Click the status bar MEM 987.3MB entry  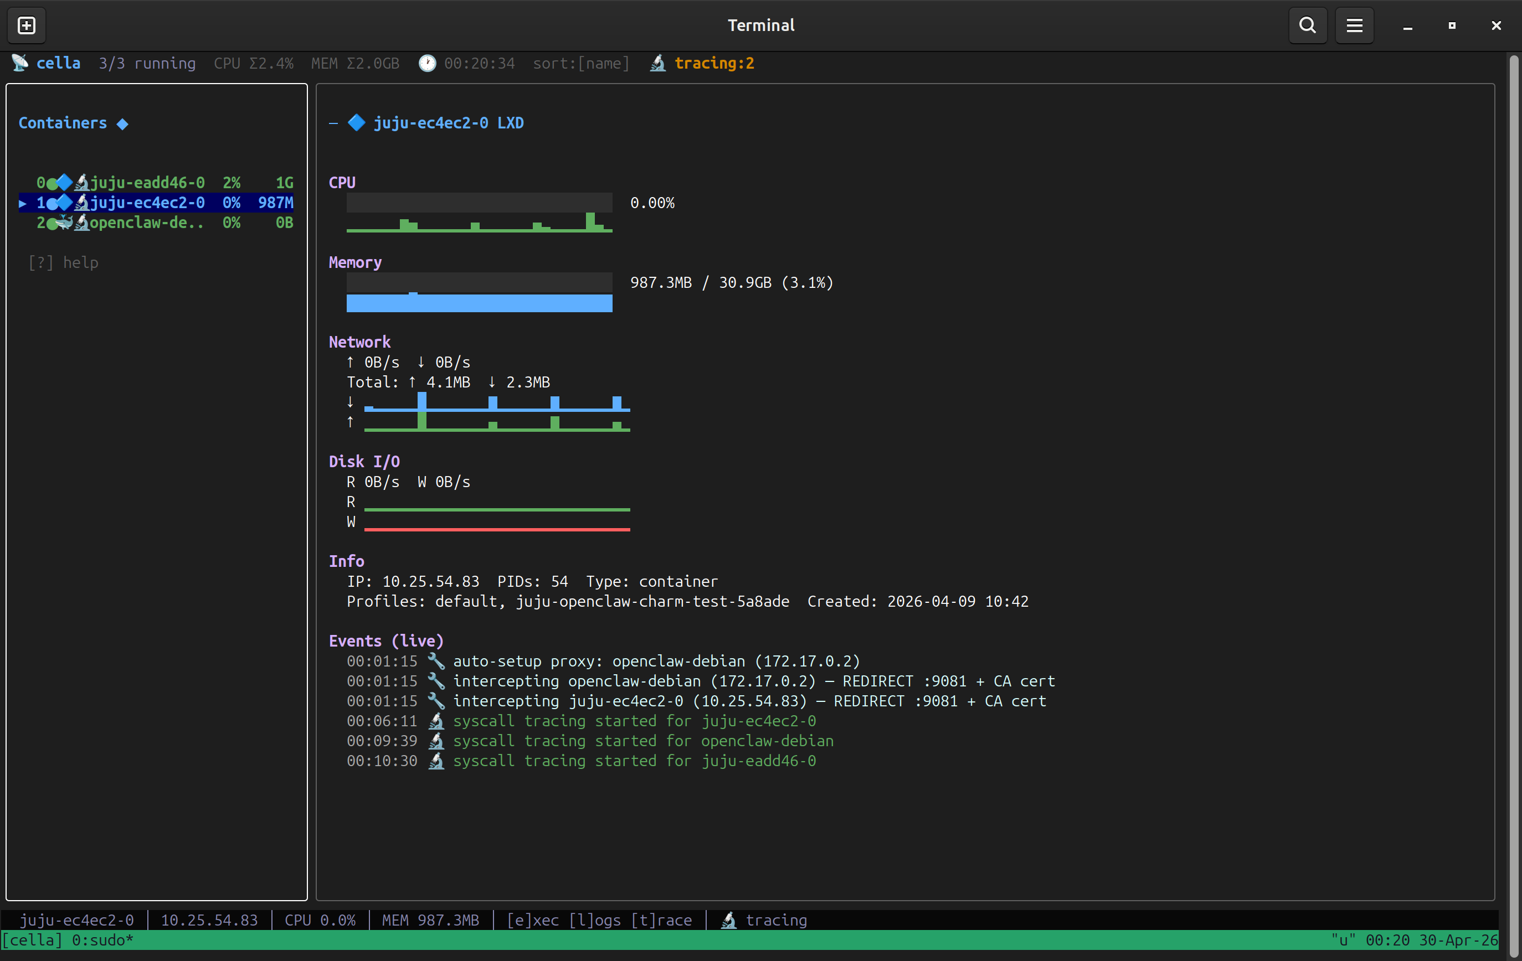(430, 920)
